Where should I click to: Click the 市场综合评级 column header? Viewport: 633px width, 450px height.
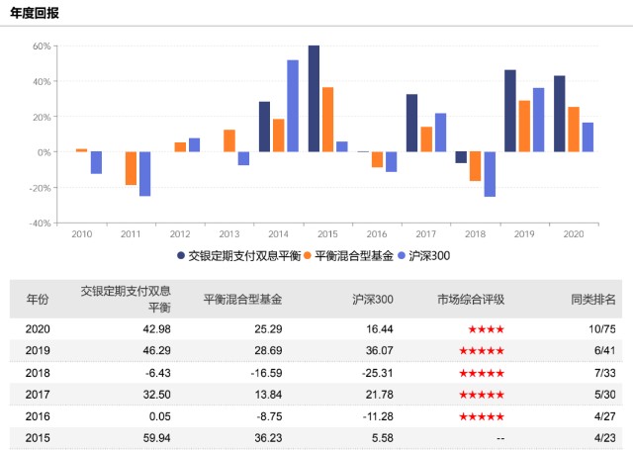tap(471, 299)
